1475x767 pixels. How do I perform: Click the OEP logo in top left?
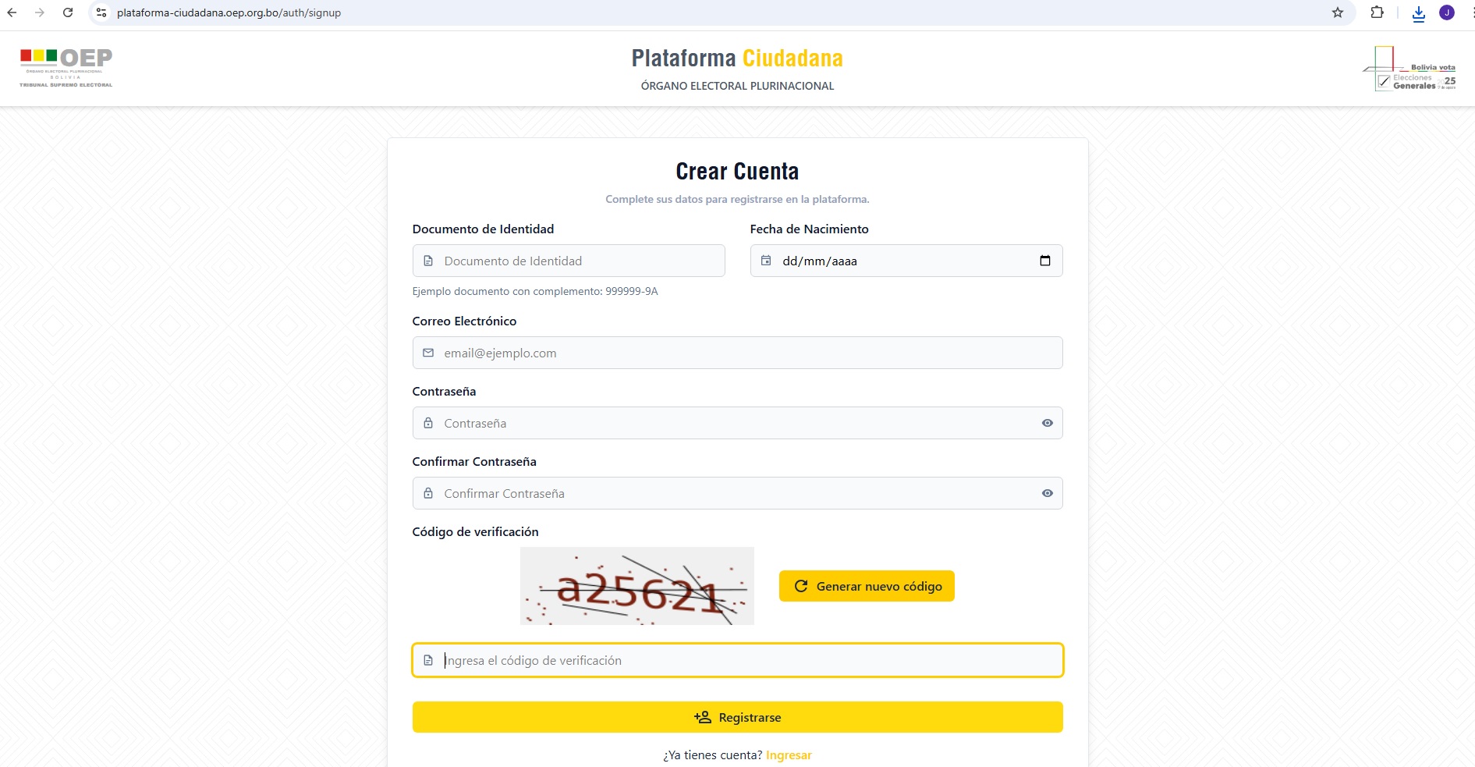point(67,66)
